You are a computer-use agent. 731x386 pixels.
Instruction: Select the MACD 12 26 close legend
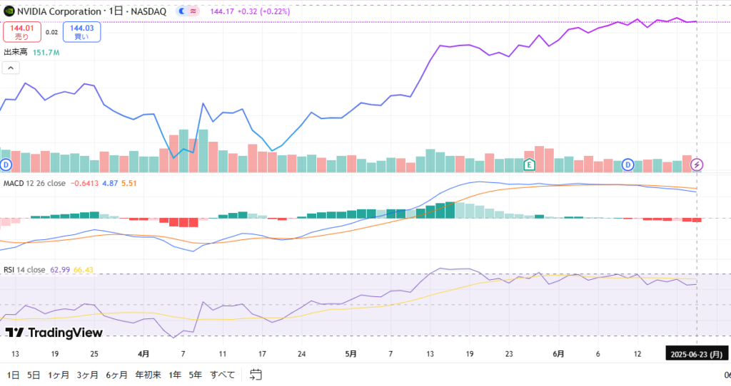coord(34,183)
